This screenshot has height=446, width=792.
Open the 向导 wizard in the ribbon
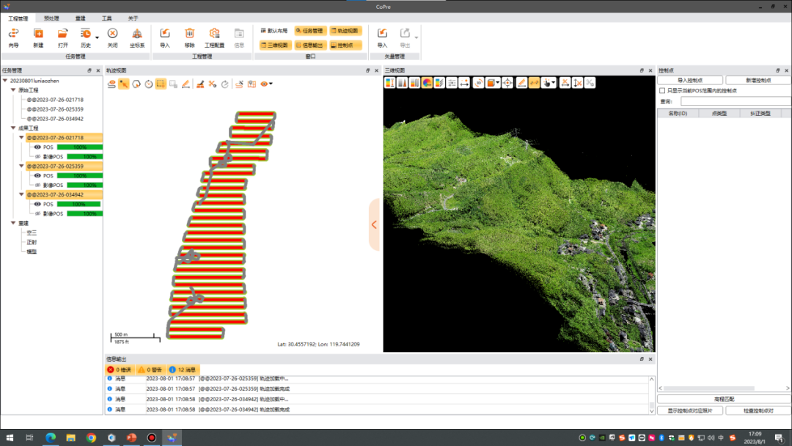(14, 37)
